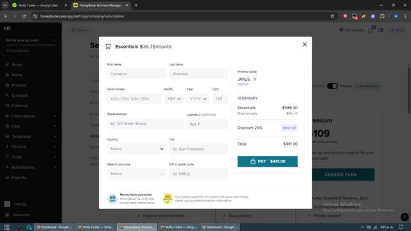Image resolution: width=411 pixels, height=231 pixels.
Task: Close the HoneyBook browser tab
Action: coord(127,5)
